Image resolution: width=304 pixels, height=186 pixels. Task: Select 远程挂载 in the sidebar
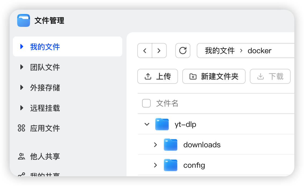pyautogui.click(x=45, y=108)
